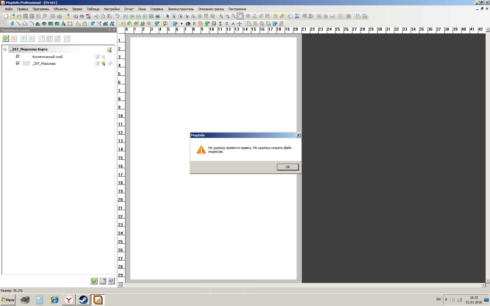Select the Zoom-in magnifier tool
The height and width of the screenshot is (306, 490).
click(221, 16)
